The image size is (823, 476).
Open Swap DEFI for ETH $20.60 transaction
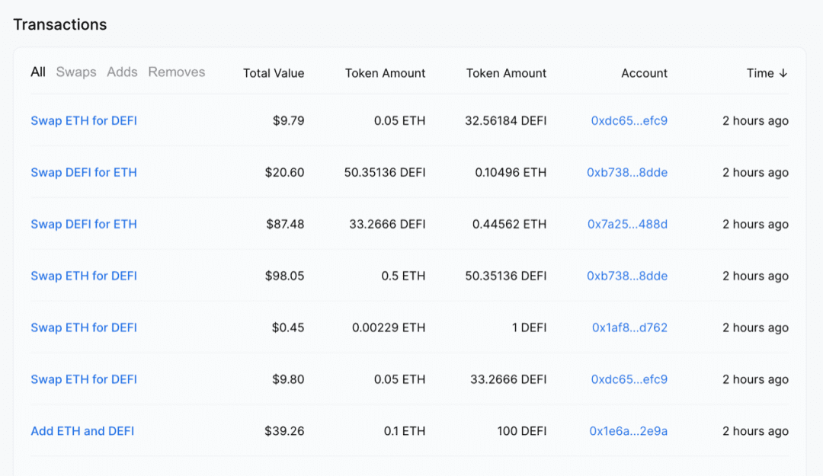pos(84,172)
